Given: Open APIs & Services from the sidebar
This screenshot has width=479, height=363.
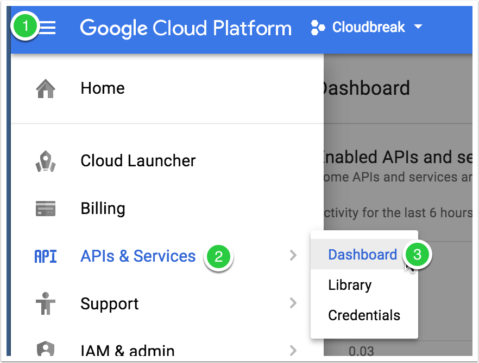Looking at the screenshot, I should click(138, 257).
